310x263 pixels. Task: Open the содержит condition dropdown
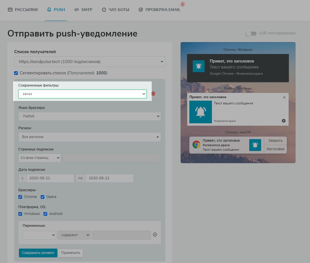pyautogui.click(x=74, y=235)
